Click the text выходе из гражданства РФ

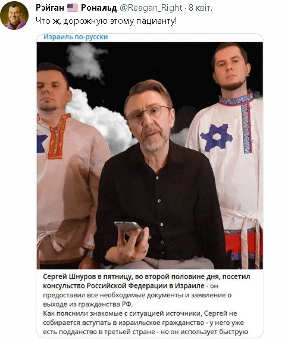pyautogui.click(x=88, y=304)
